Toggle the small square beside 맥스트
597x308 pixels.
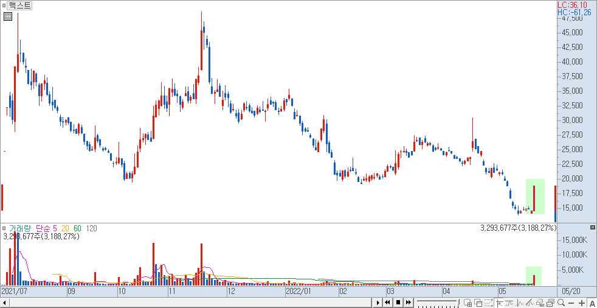(4, 5)
